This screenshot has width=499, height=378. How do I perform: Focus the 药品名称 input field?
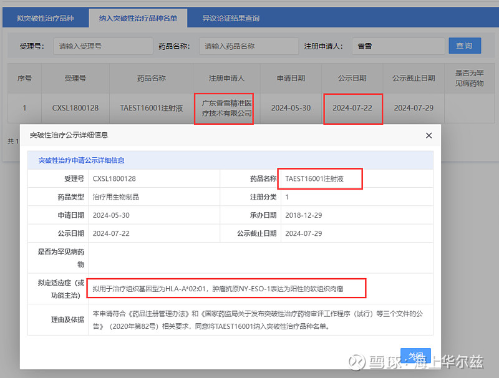tap(249, 46)
